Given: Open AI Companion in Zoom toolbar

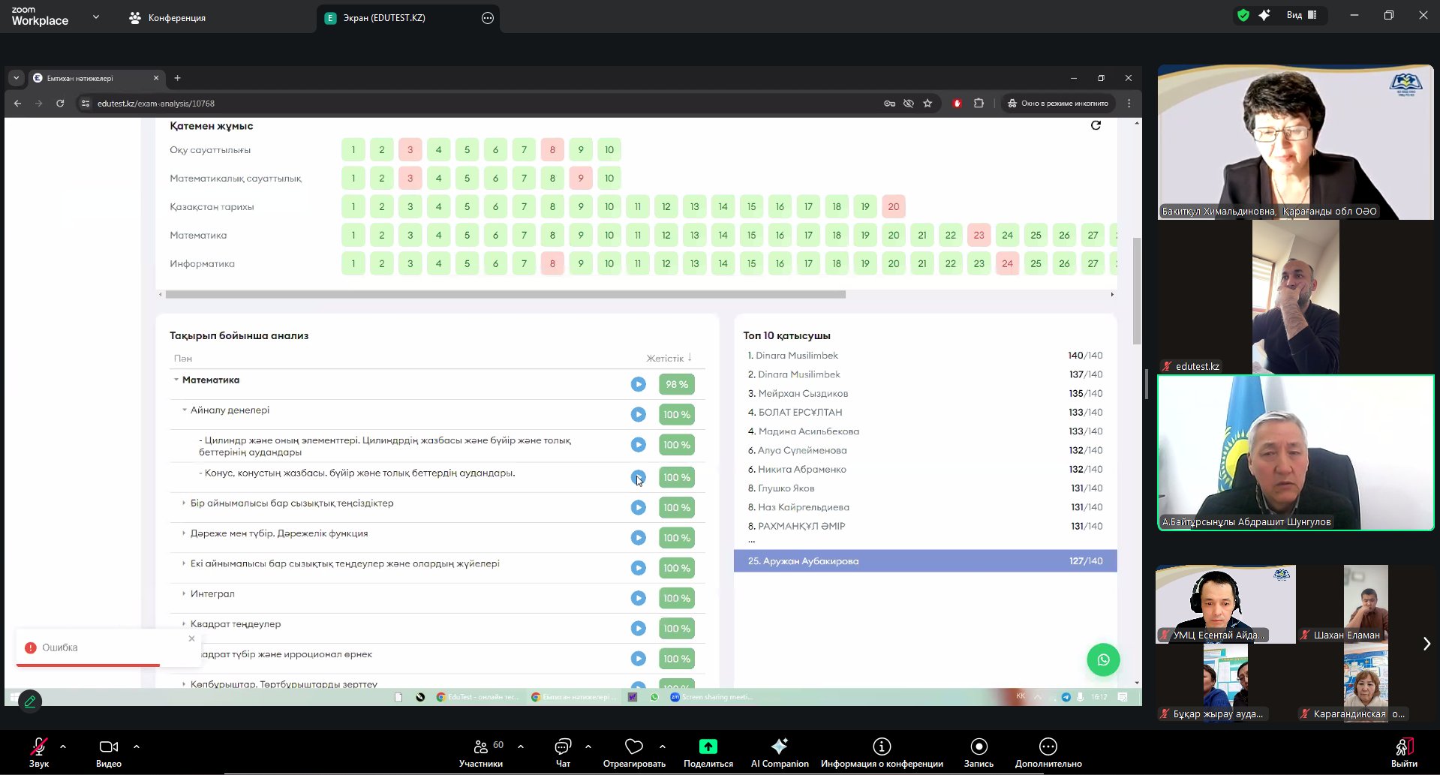Looking at the screenshot, I should coord(780,752).
